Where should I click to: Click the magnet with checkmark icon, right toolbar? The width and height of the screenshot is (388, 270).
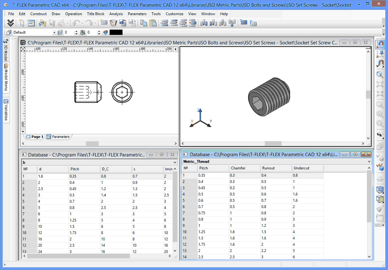[x=380, y=64]
